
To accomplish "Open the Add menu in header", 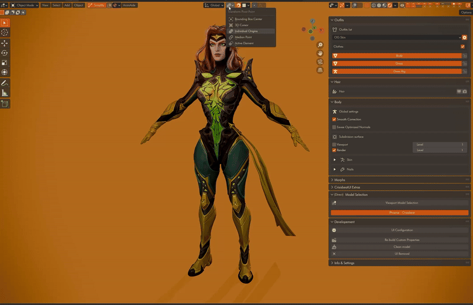I will [67, 5].
